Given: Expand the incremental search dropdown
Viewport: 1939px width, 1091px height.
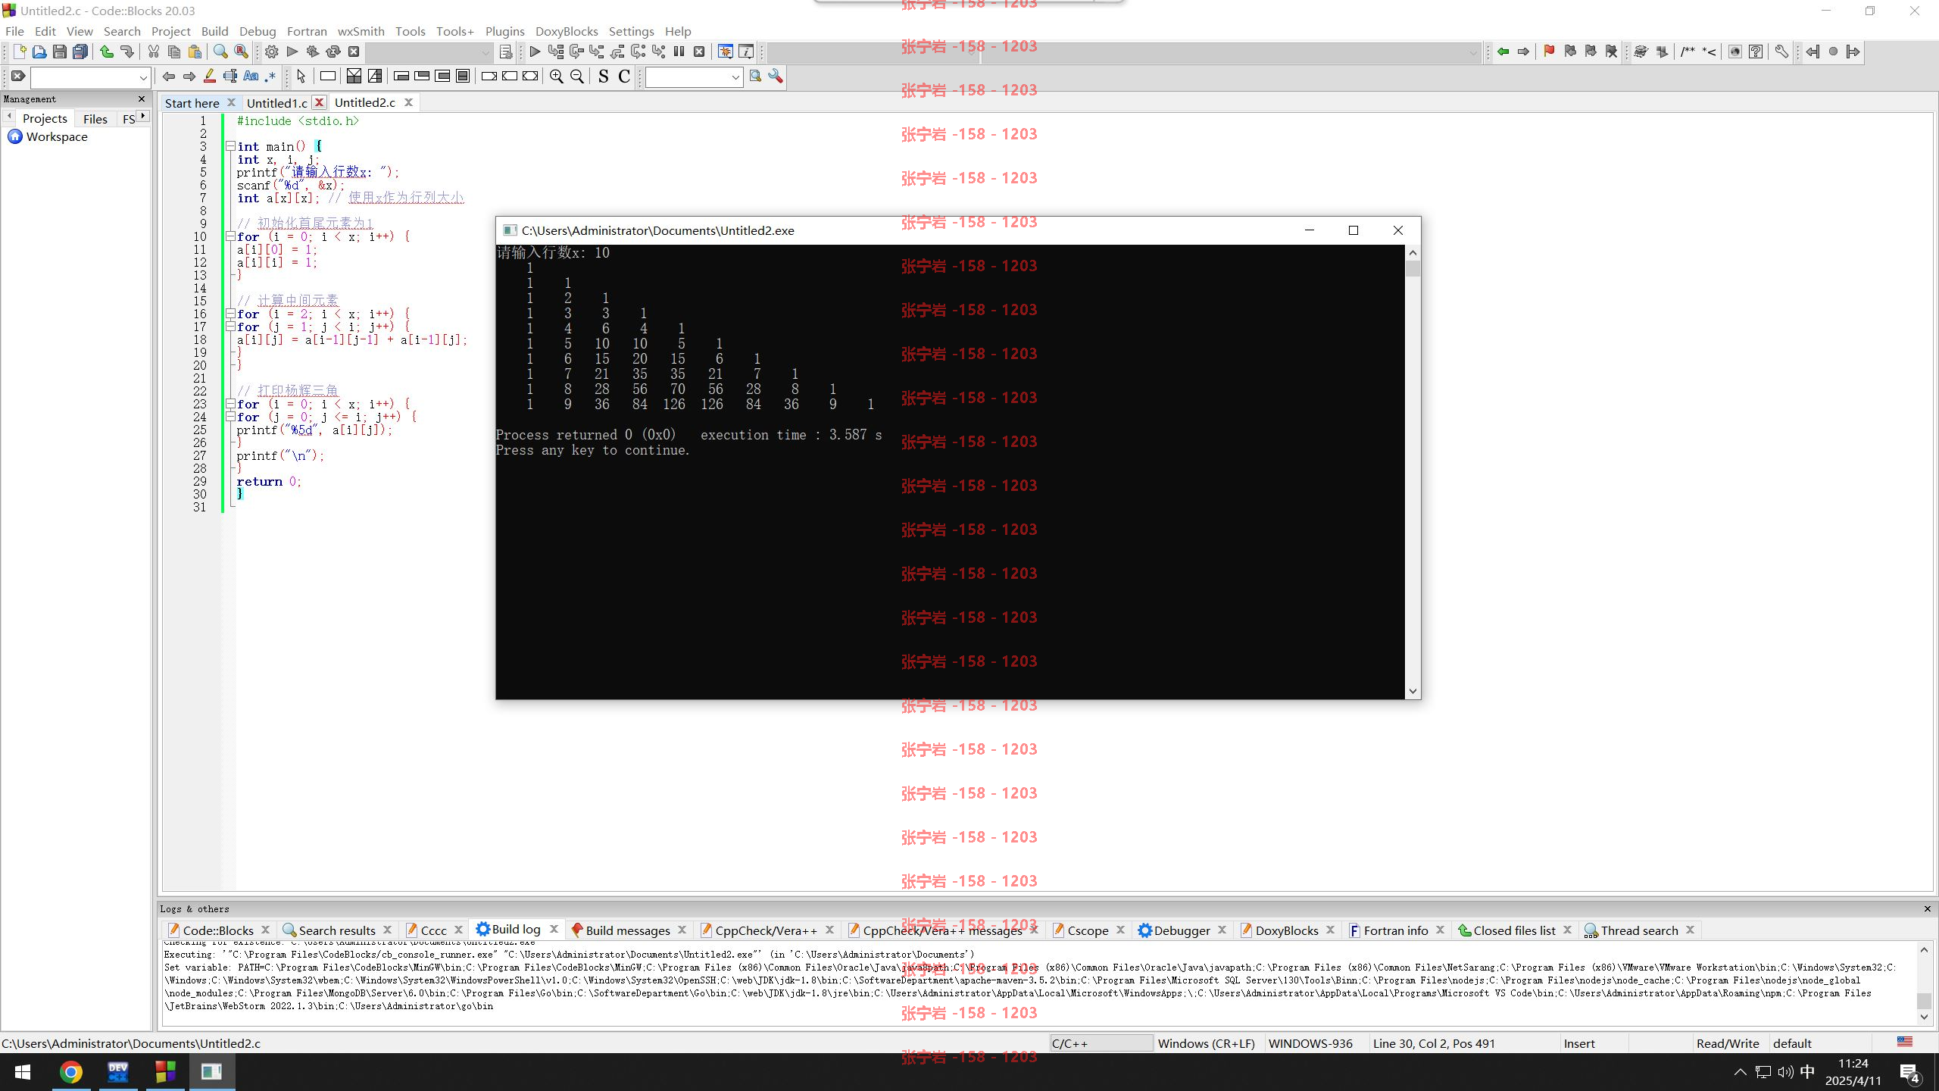Looking at the screenshot, I should (x=142, y=77).
